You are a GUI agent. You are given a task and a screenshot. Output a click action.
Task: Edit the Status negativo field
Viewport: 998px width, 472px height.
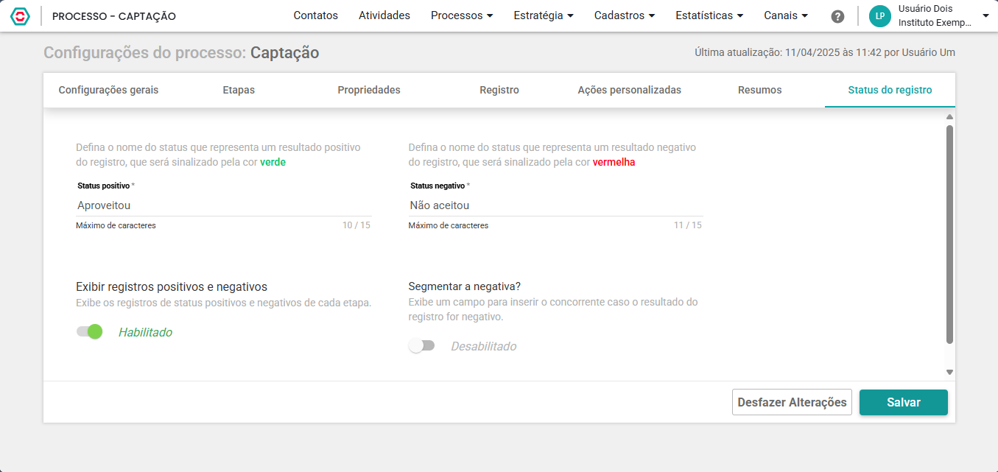tap(555, 205)
